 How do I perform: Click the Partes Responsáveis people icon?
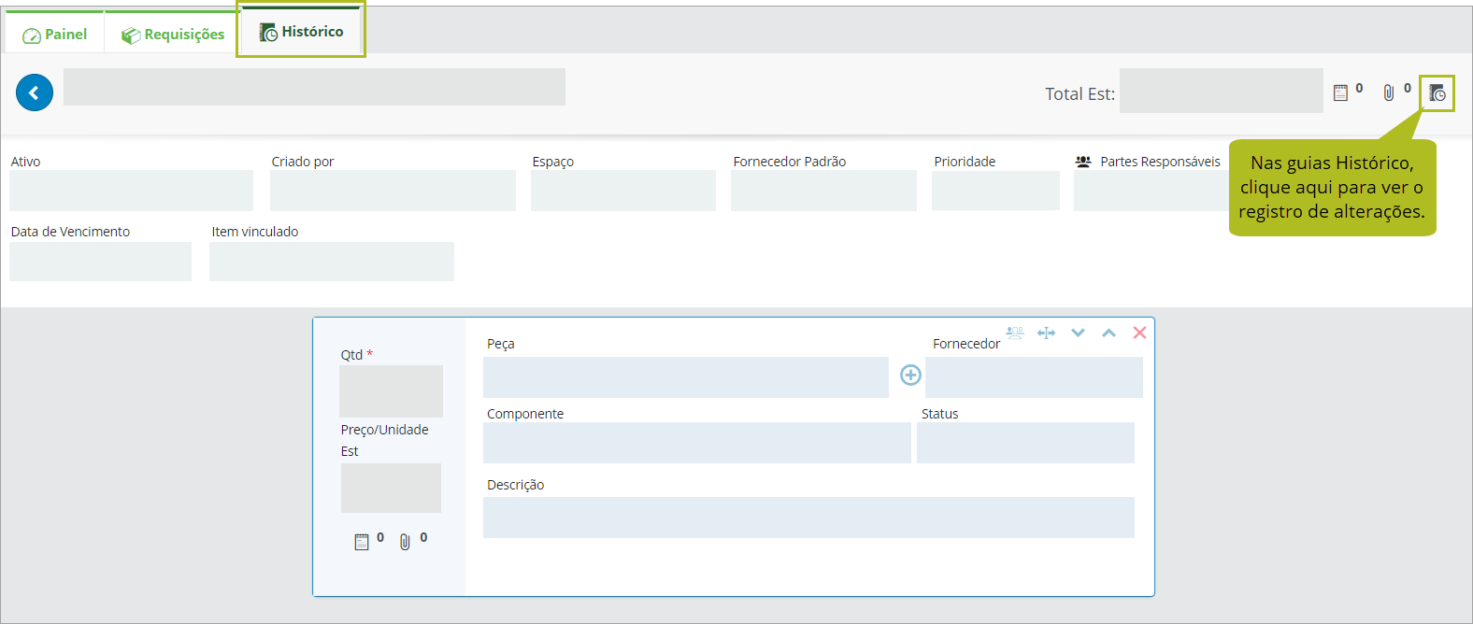click(1083, 162)
